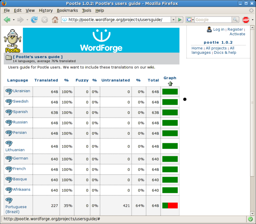Click the Graph sort arrow icon
This screenshot has width=256, height=224.
(x=170, y=84)
